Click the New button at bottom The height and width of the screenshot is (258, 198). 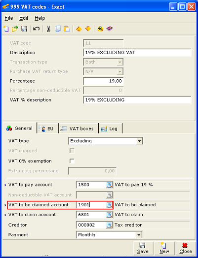164,248
